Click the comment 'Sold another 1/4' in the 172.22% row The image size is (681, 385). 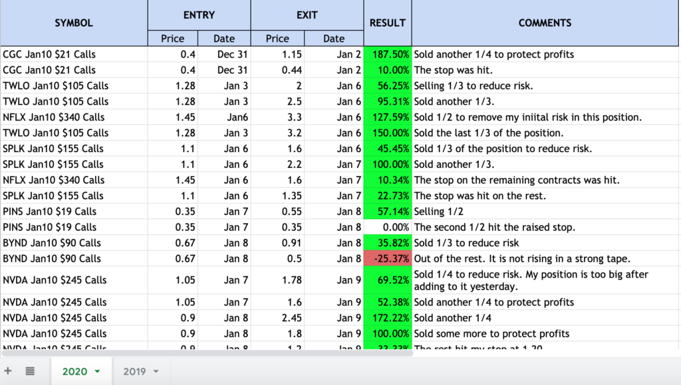point(452,318)
